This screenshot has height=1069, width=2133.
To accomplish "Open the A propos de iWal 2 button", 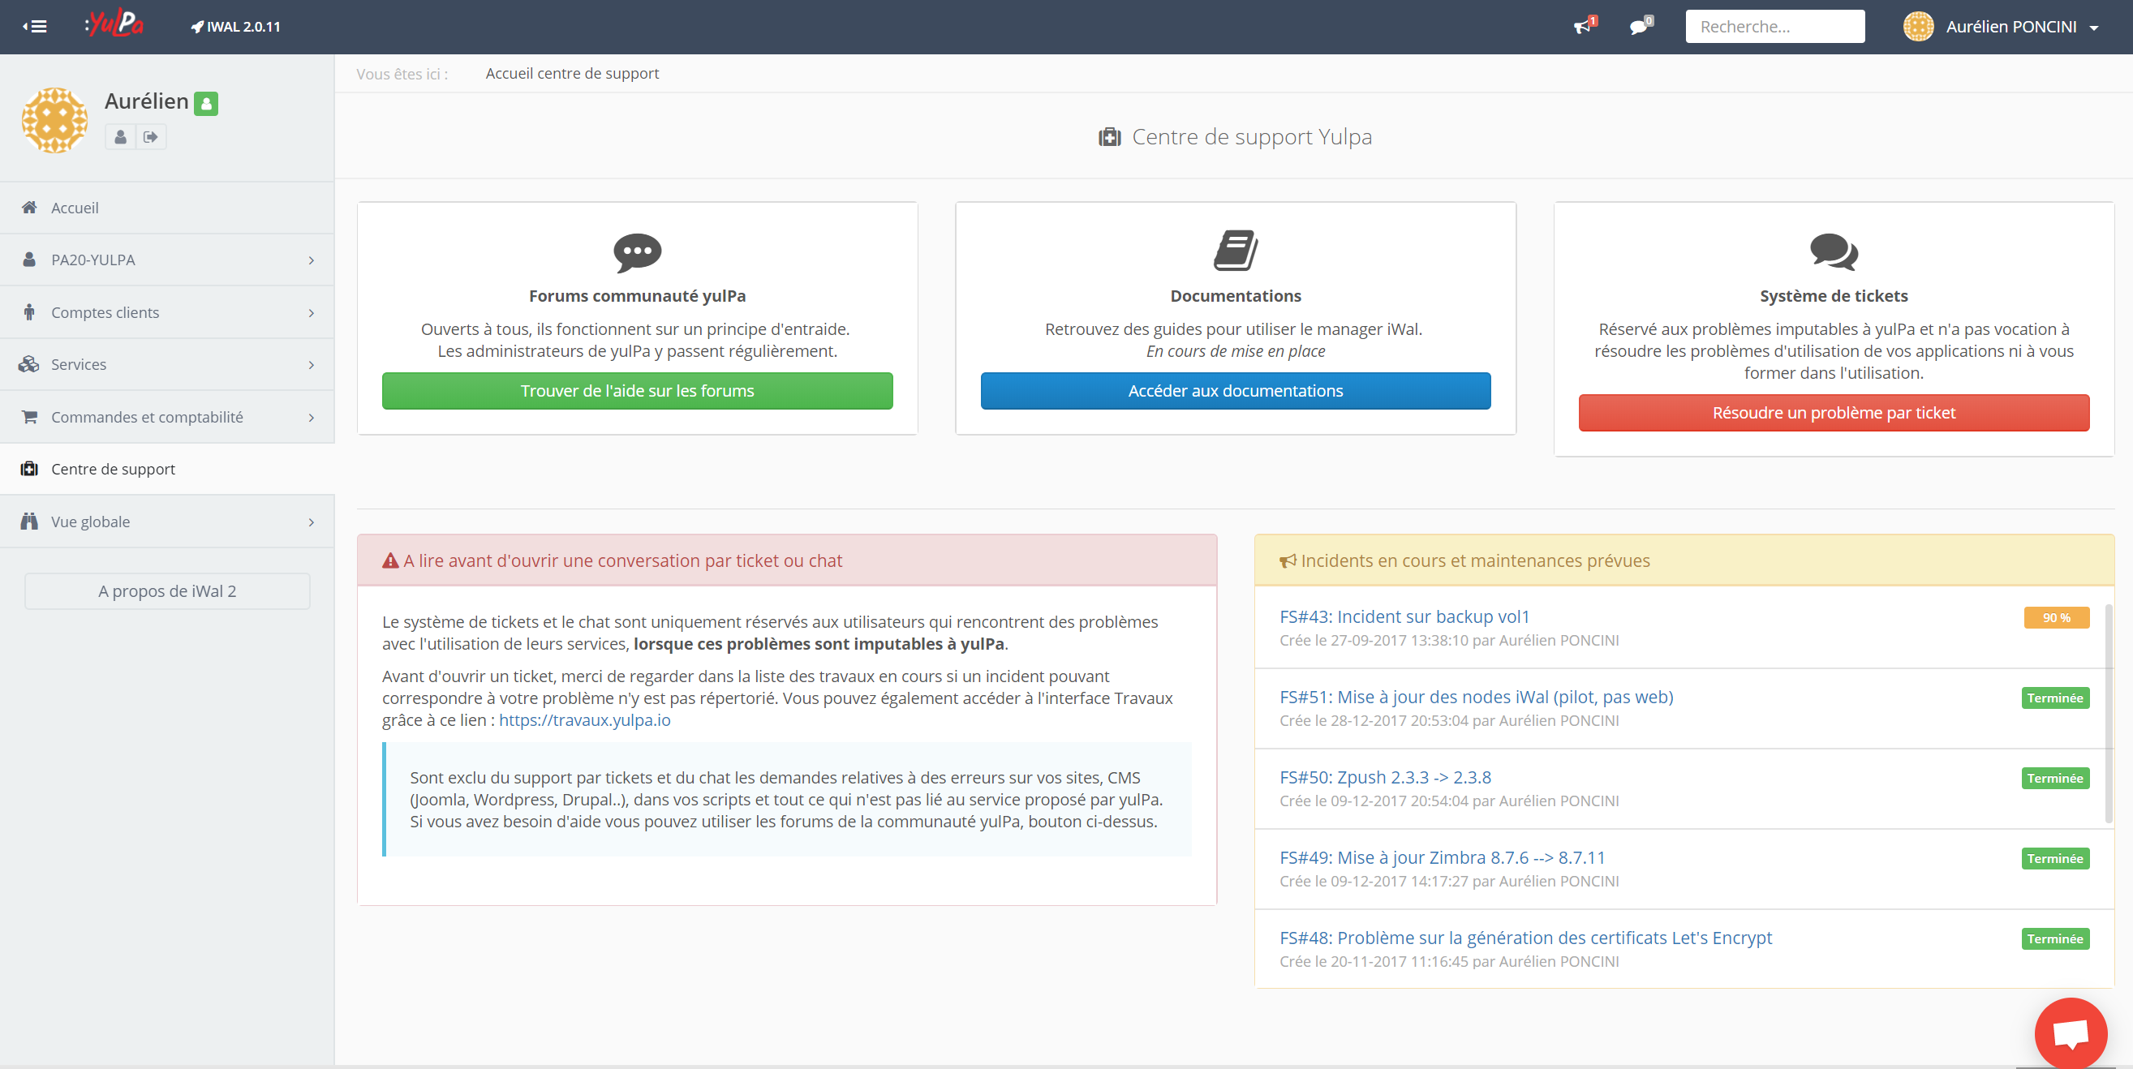I will tap(167, 591).
